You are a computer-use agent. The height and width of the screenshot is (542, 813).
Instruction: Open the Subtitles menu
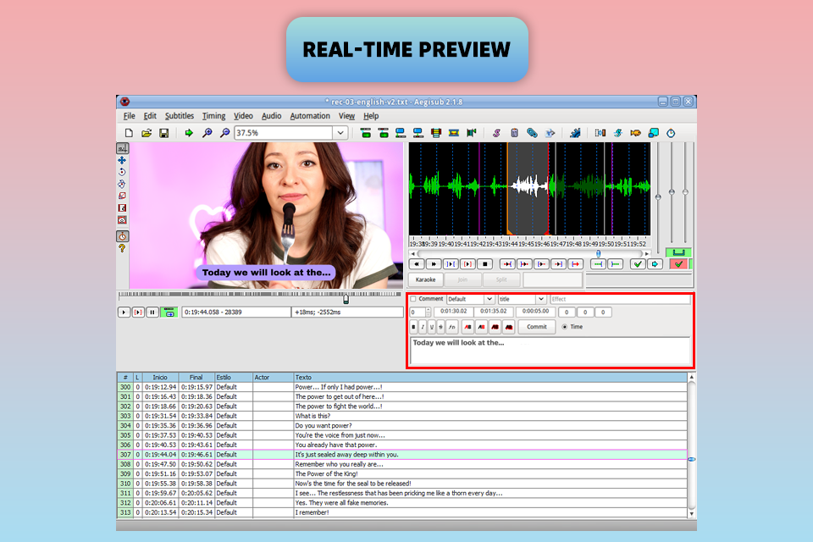[x=179, y=116]
